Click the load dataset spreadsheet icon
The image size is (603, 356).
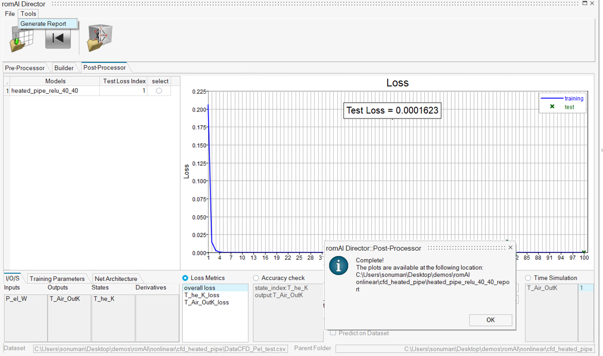pos(21,39)
